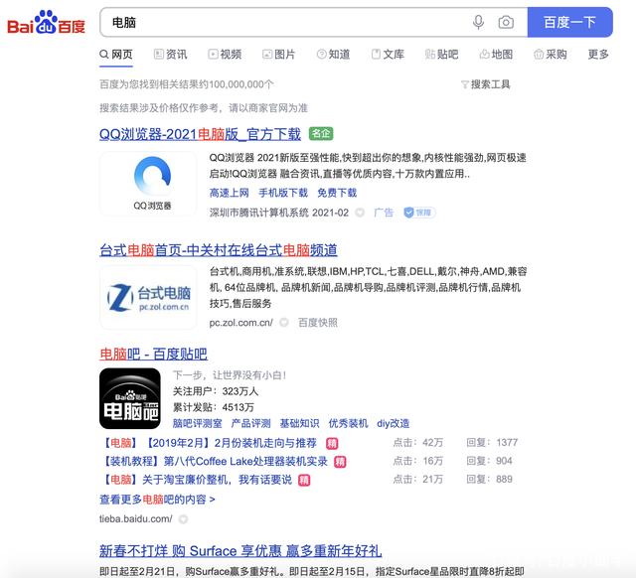
Task: Open post 第八代Coffee Lake处理器装机实录
Action: click(x=217, y=461)
